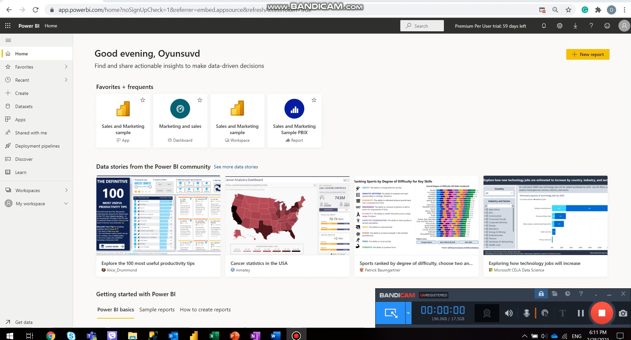This screenshot has width=631, height=340.
Task: Click the Windows Start button
Action: pyautogui.click(x=10, y=336)
